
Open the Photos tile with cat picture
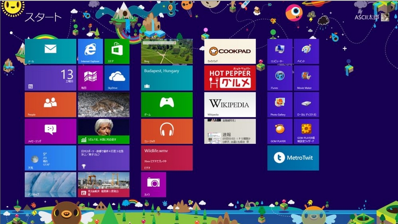(103, 105)
